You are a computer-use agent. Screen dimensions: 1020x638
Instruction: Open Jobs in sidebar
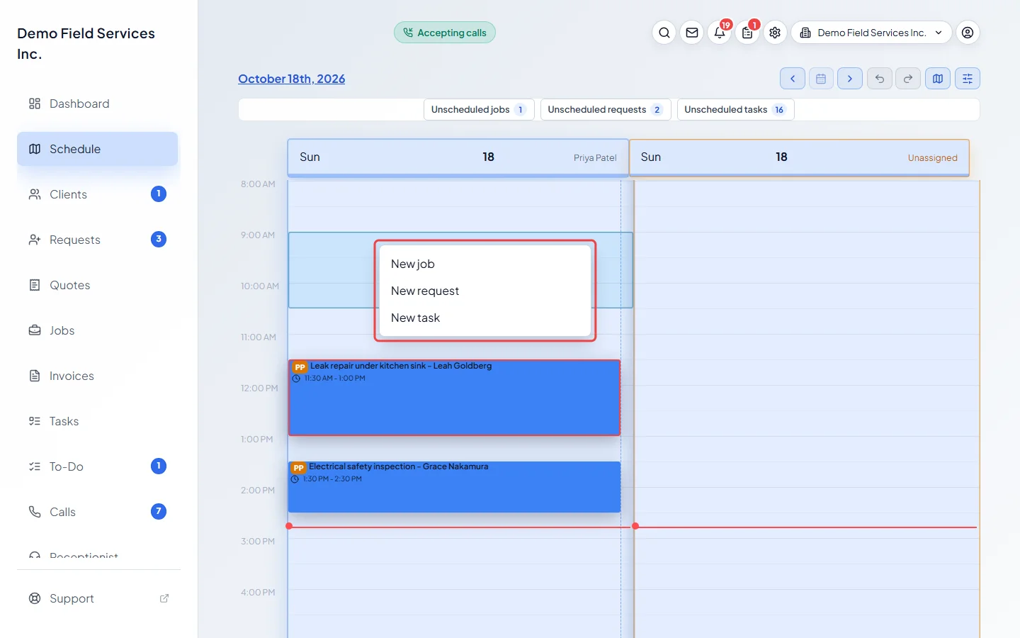pyautogui.click(x=98, y=330)
